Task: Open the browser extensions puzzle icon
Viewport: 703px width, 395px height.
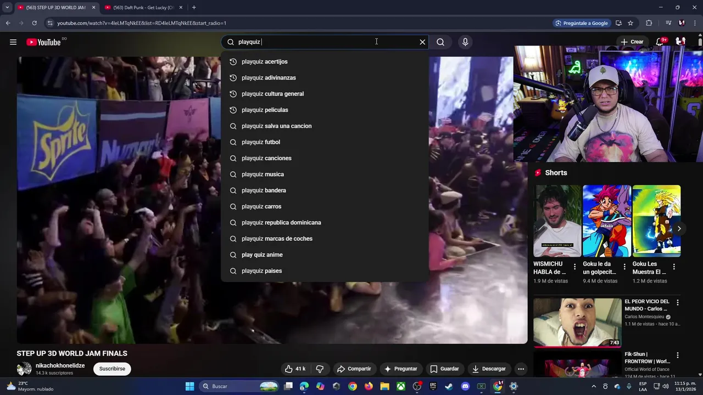Action: 649,23
